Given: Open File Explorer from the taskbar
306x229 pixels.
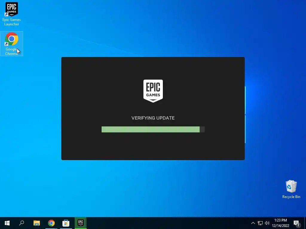Looking at the screenshot, I should click(x=37, y=223).
